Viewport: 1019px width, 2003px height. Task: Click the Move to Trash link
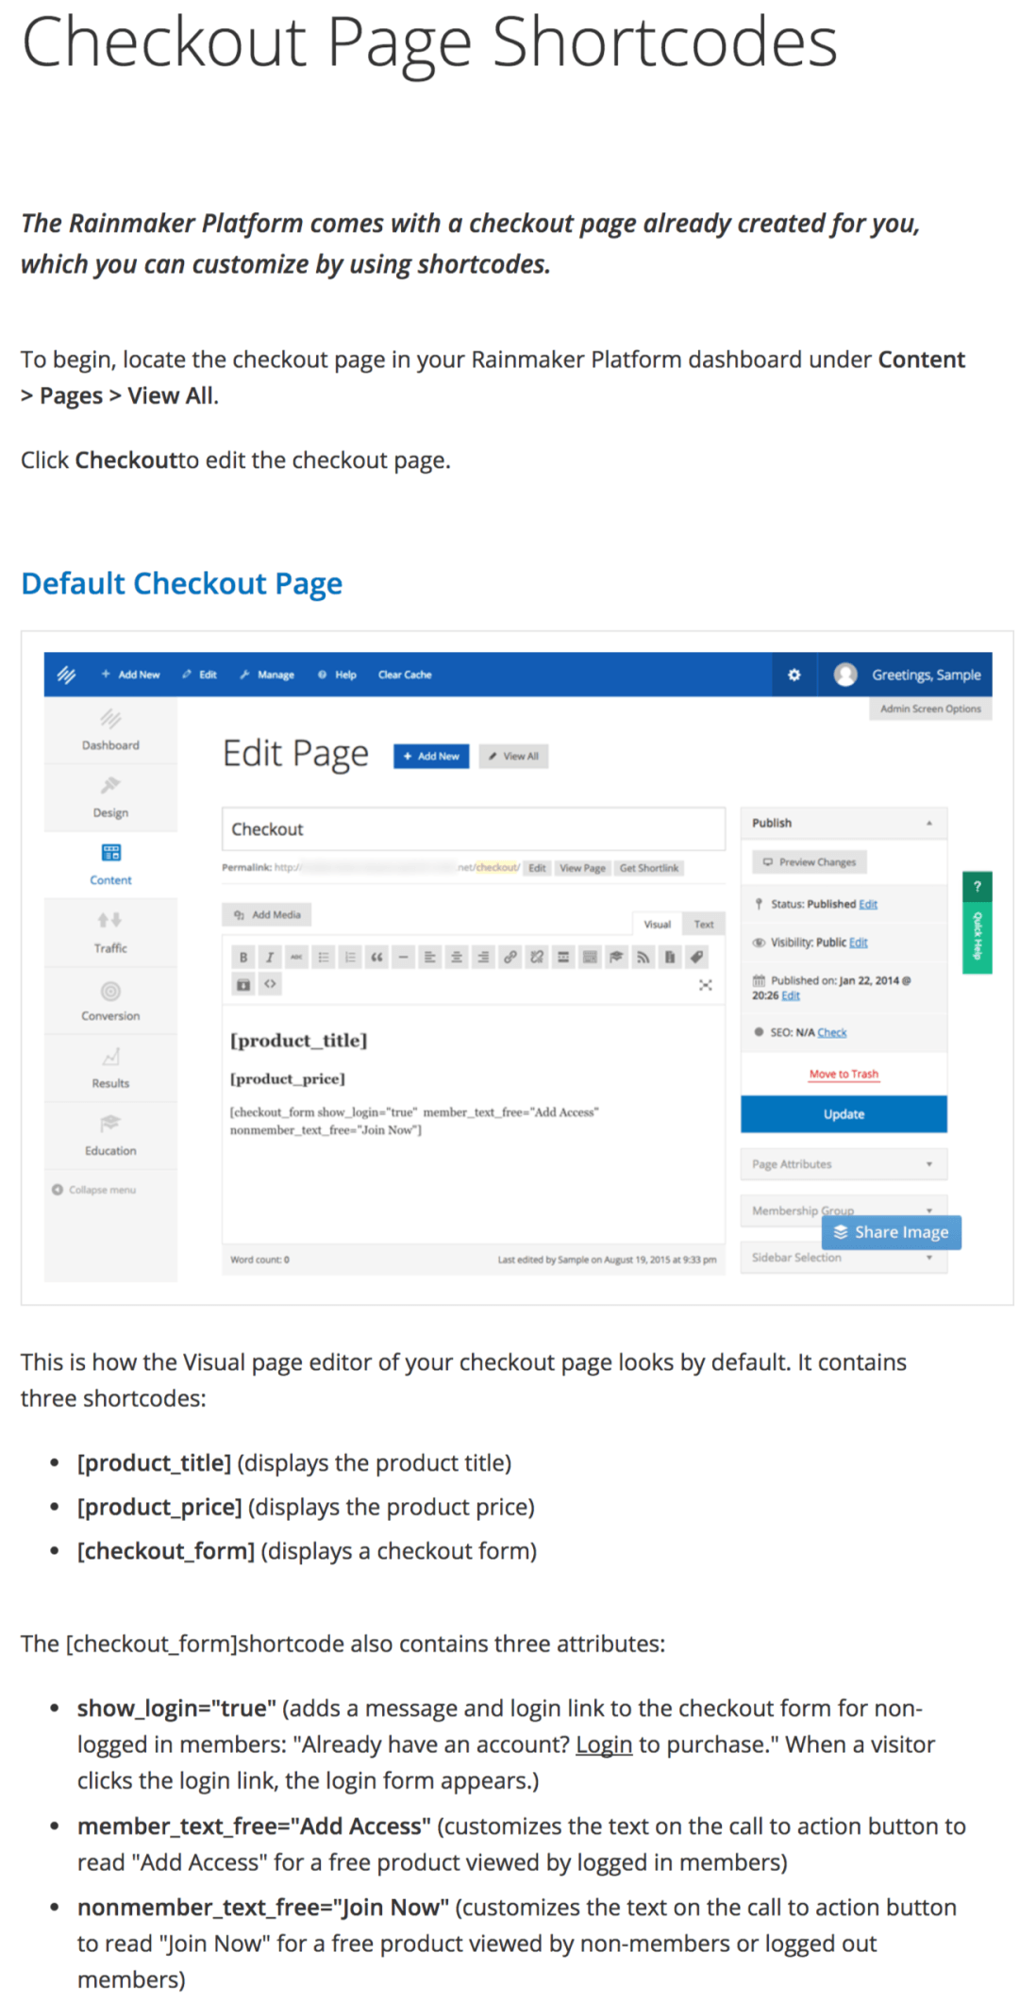point(844,1074)
